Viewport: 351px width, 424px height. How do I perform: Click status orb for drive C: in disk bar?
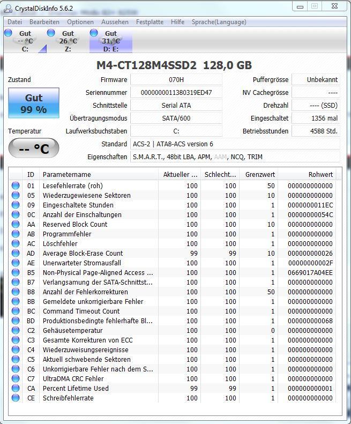(9, 33)
